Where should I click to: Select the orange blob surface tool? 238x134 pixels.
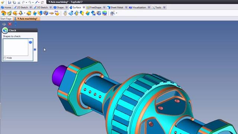point(15,13)
